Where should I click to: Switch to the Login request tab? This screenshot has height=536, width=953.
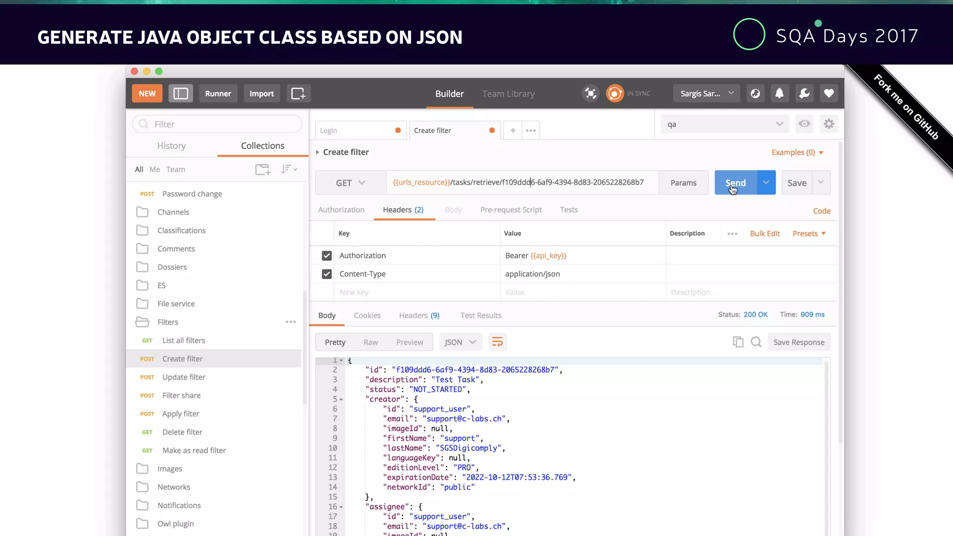361,130
